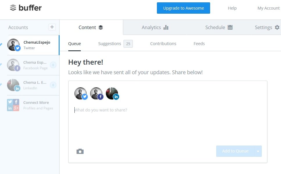Viewport: 281px width, 174px height.
Task: Toggle Facebook profile avatar in composer
Action: (x=97, y=93)
